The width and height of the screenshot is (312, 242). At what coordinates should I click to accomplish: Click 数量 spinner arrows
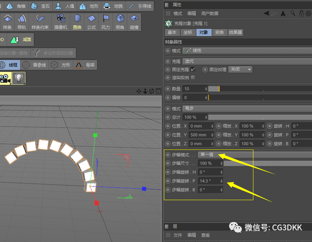click(206, 89)
